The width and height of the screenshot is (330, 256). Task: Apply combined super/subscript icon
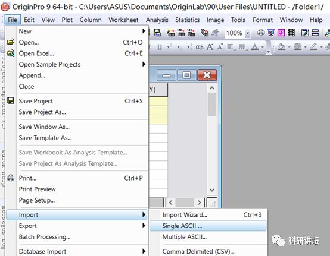point(189,47)
